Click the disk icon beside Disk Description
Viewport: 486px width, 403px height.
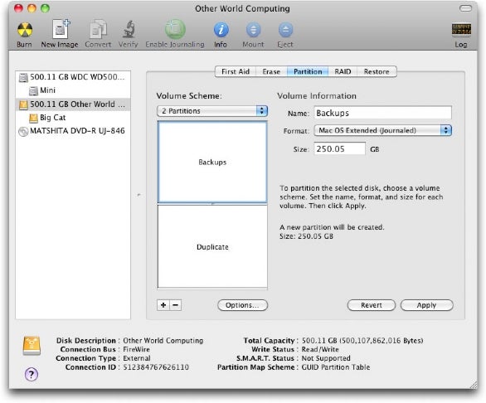point(32,346)
